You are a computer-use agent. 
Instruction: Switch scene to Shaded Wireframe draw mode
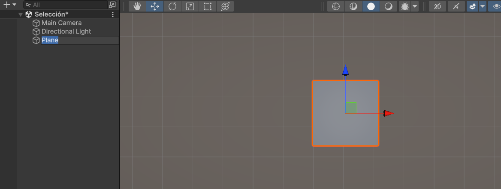tap(353, 6)
